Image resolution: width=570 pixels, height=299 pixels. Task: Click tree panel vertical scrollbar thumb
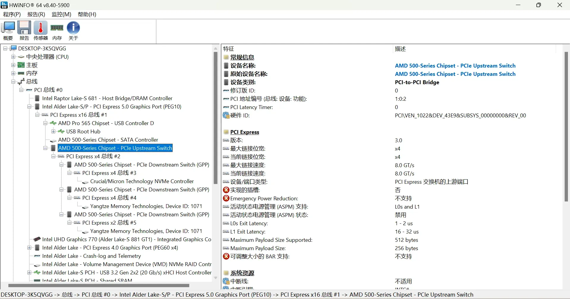215,118
